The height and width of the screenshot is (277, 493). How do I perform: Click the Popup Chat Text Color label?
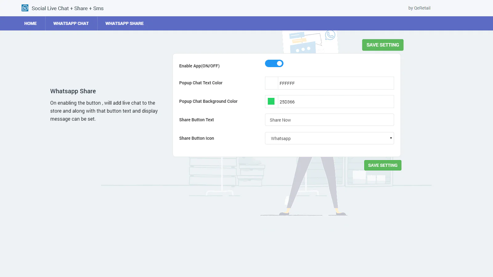(201, 83)
